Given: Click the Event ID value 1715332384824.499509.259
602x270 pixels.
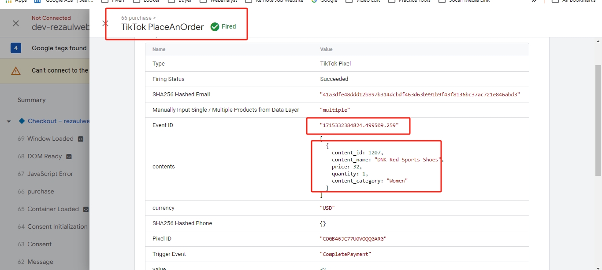Looking at the screenshot, I should pyautogui.click(x=359, y=125).
